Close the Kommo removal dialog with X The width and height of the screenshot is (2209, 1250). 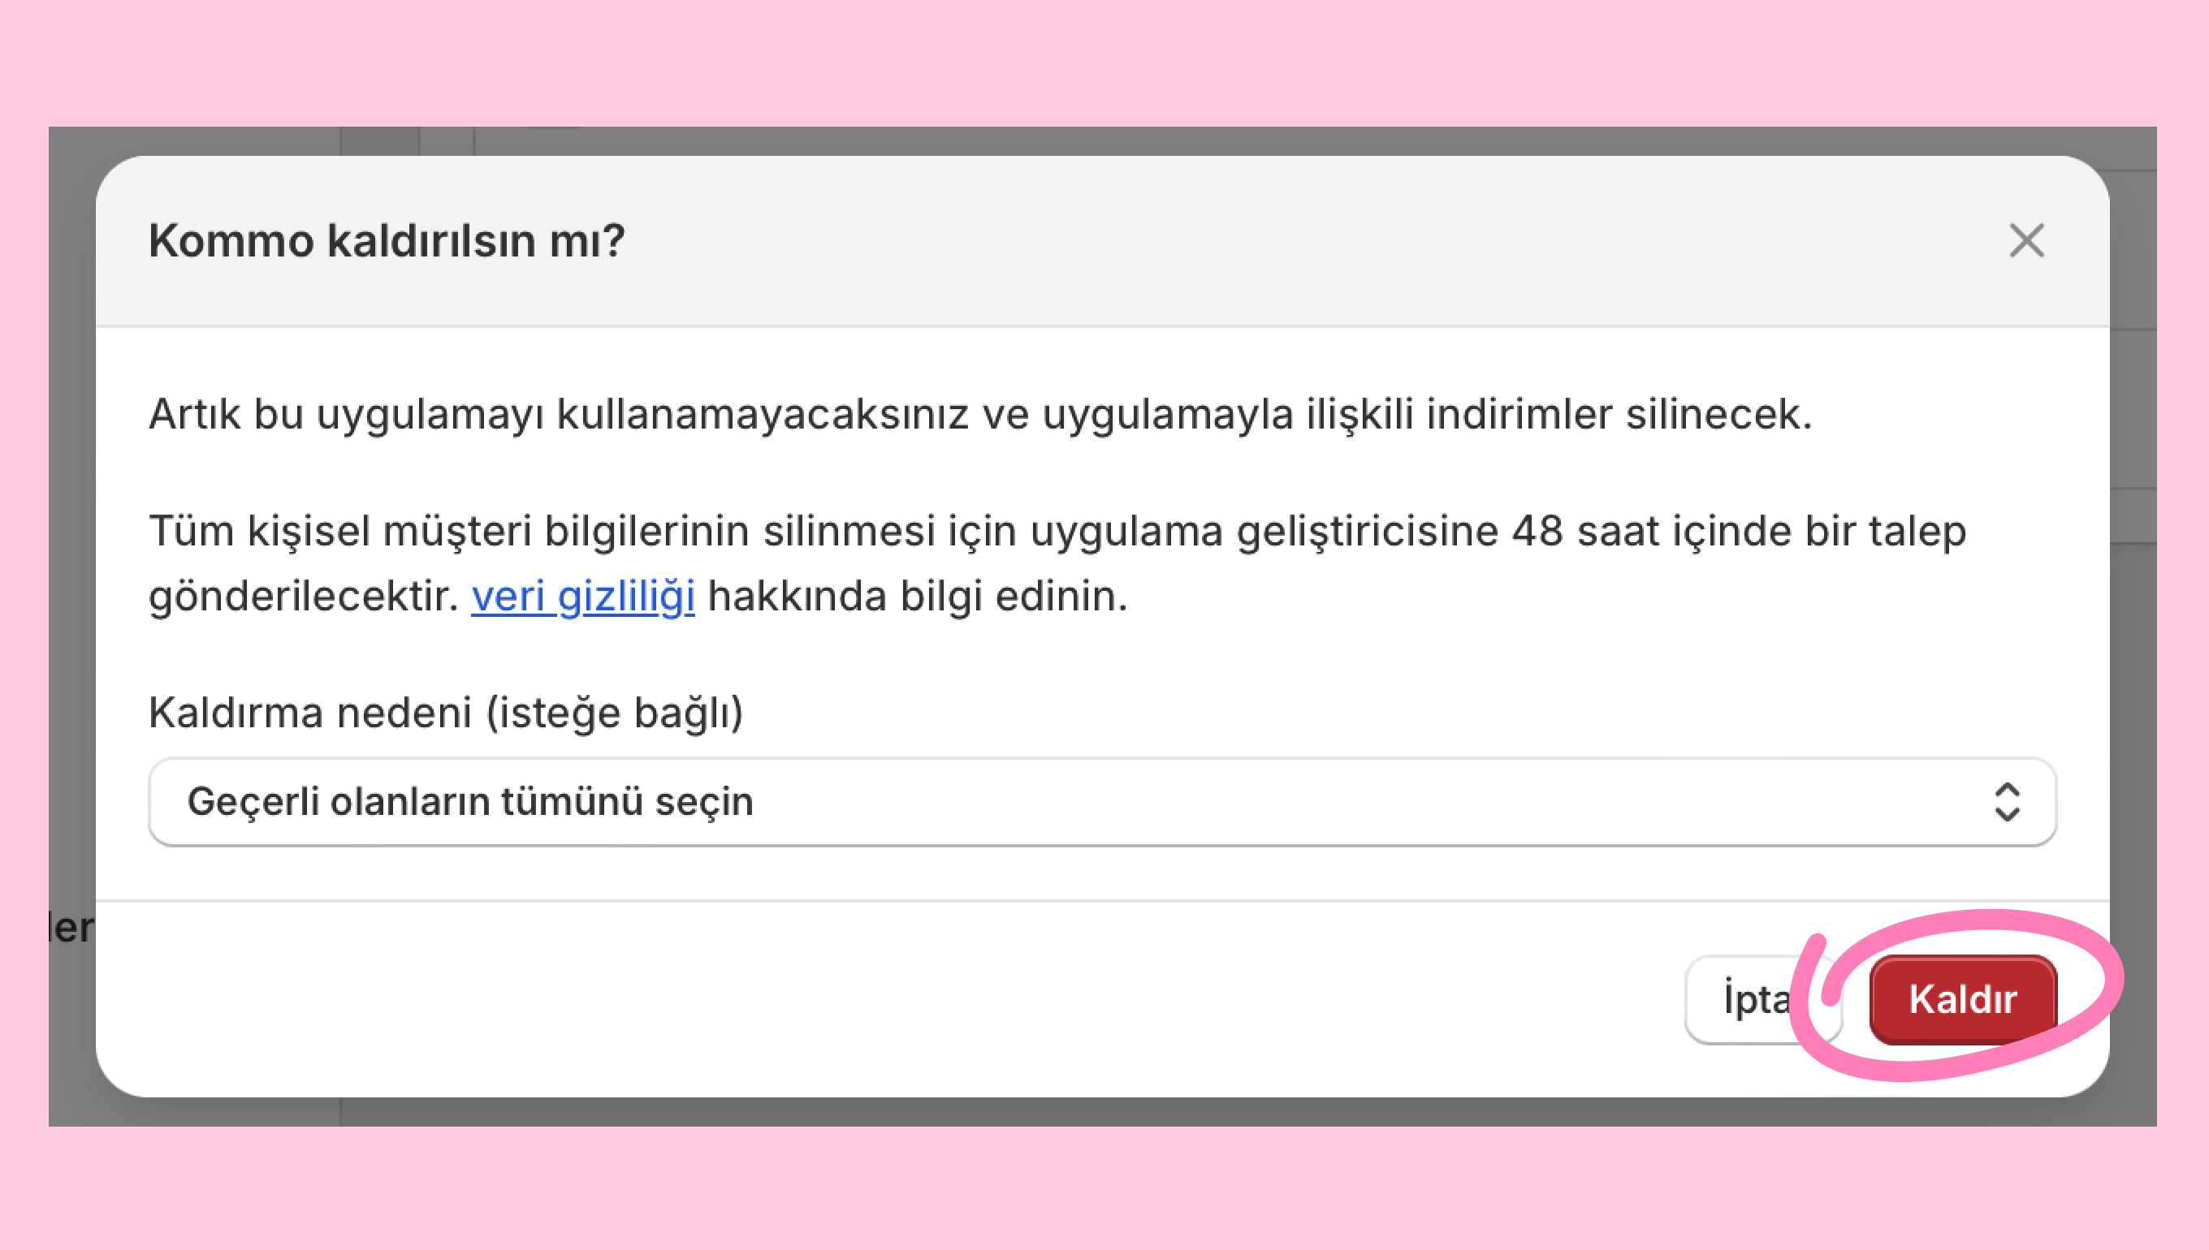(2026, 240)
